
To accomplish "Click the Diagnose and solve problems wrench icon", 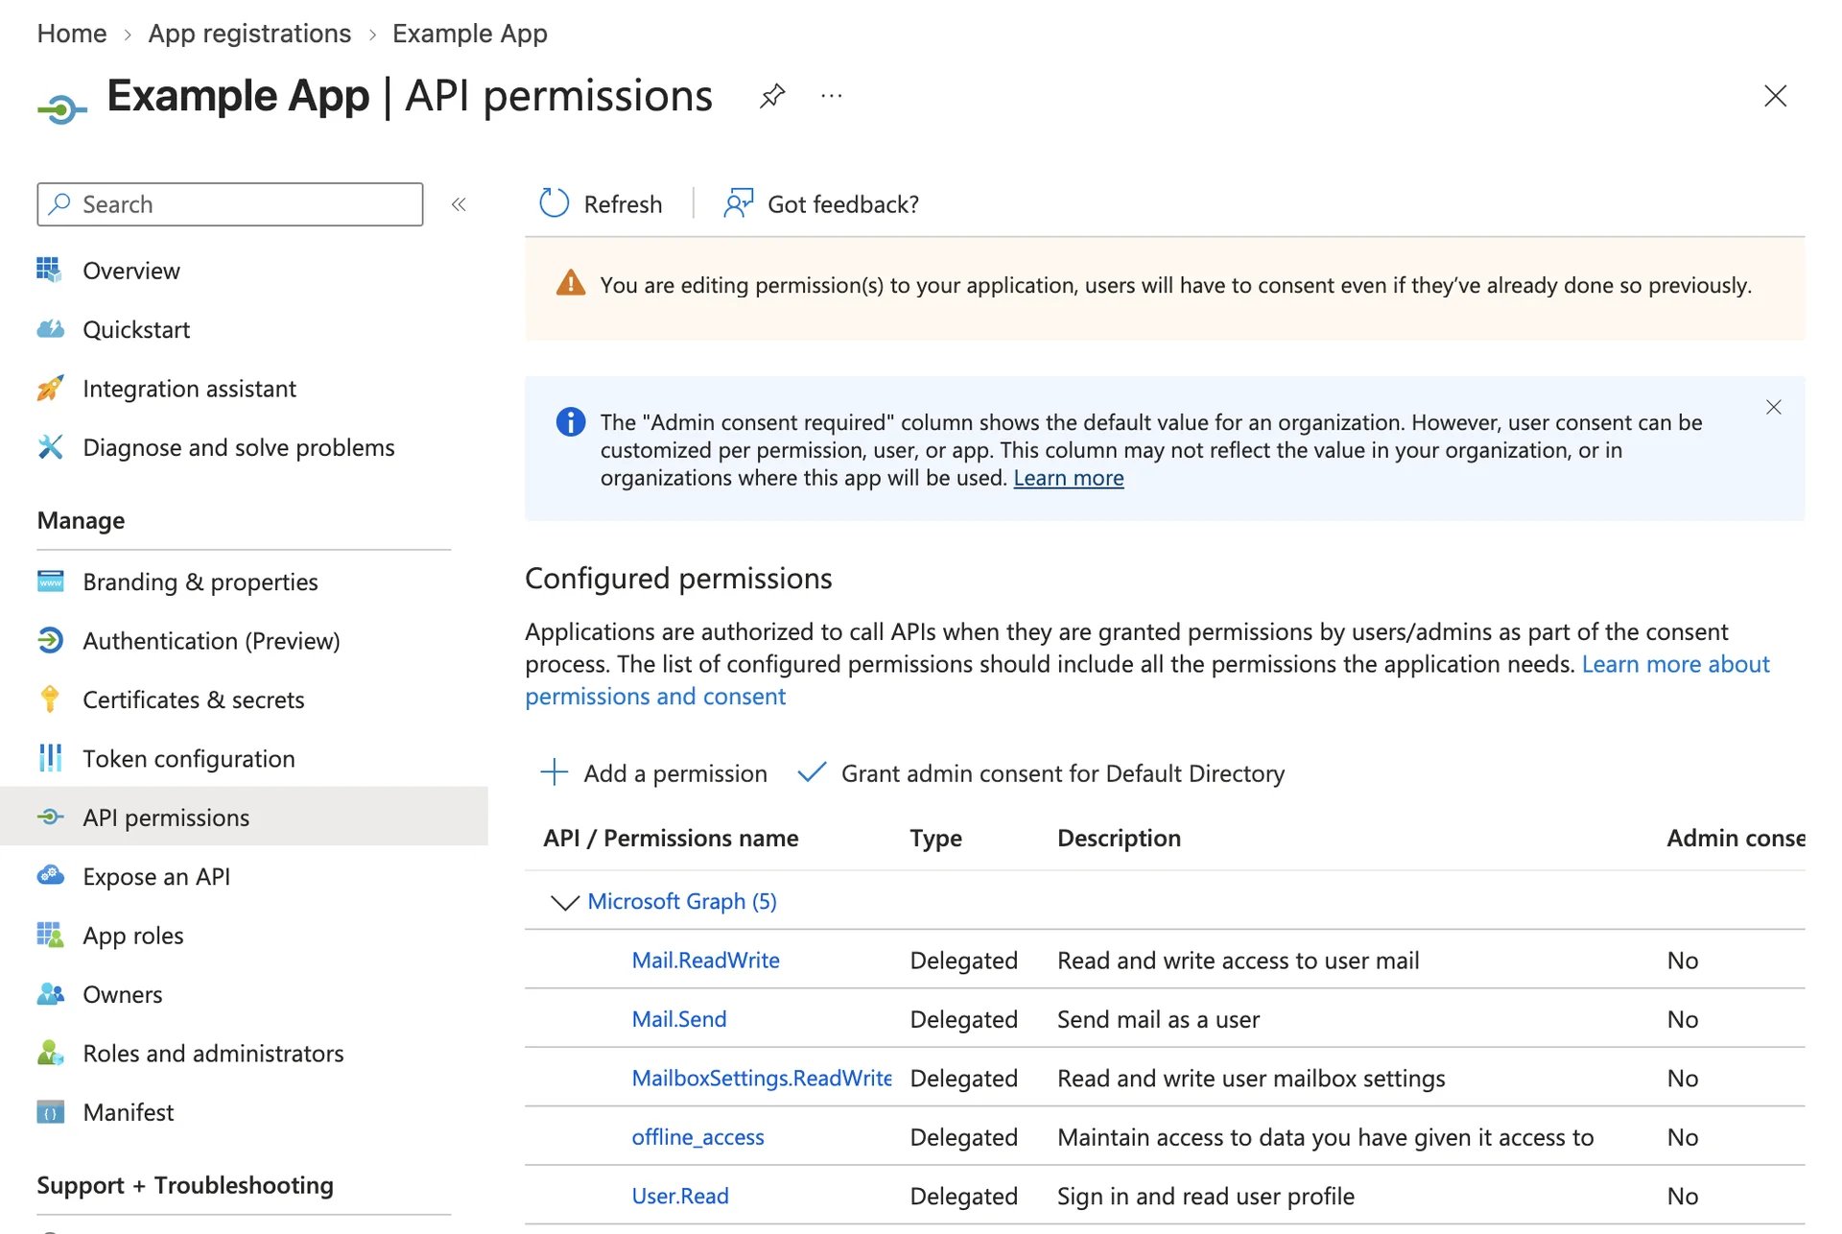I will pos(50,447).
